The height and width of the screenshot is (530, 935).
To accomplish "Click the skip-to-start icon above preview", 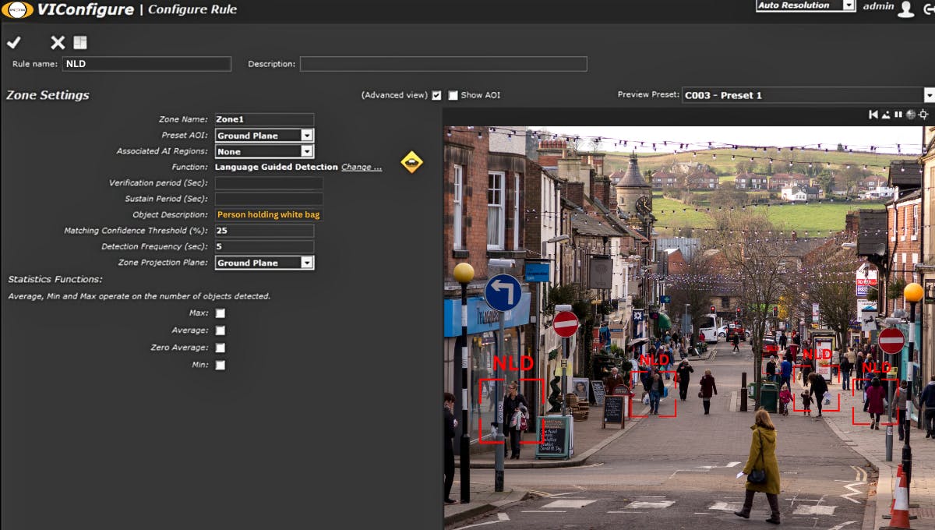I will click(x=873, y=115).
